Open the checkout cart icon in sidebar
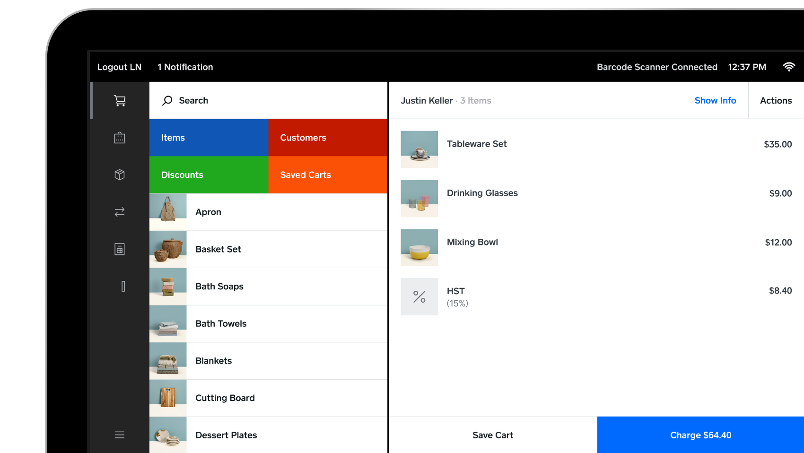The image size is (804, 453). (120, 100)
